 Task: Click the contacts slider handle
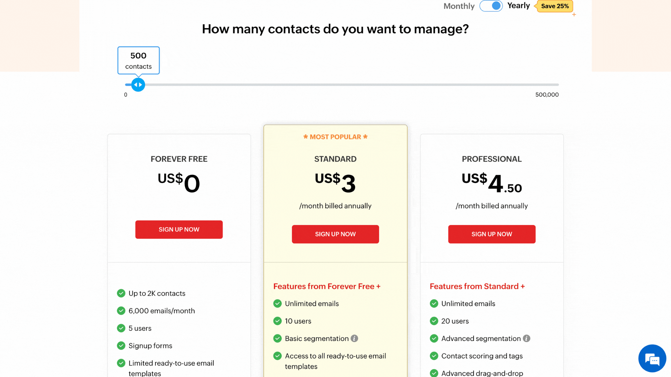pos(138,84)
